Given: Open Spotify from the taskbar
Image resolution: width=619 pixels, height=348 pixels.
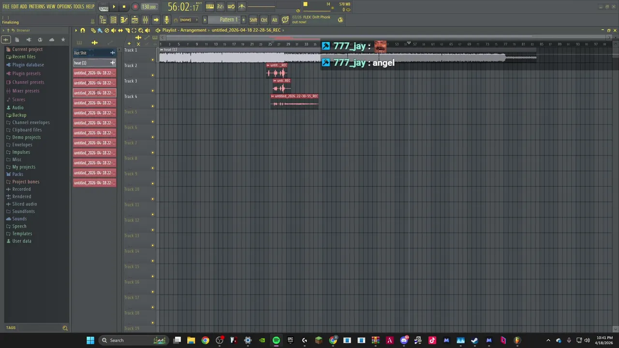Looking at the screenshot, I should pos(276,340).
